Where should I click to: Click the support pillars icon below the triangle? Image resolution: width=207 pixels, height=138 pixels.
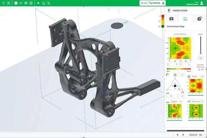[168, 93]
